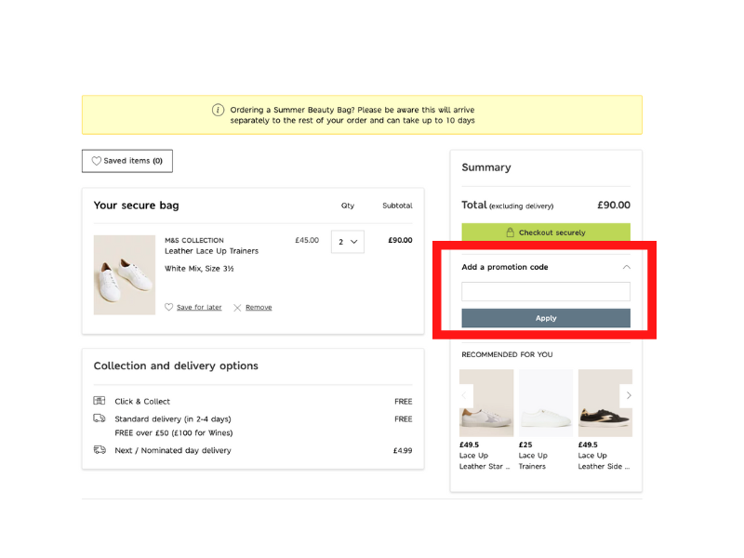Click the Click & Collect store icon
The image size is (744, 558).
click(100, 401)
